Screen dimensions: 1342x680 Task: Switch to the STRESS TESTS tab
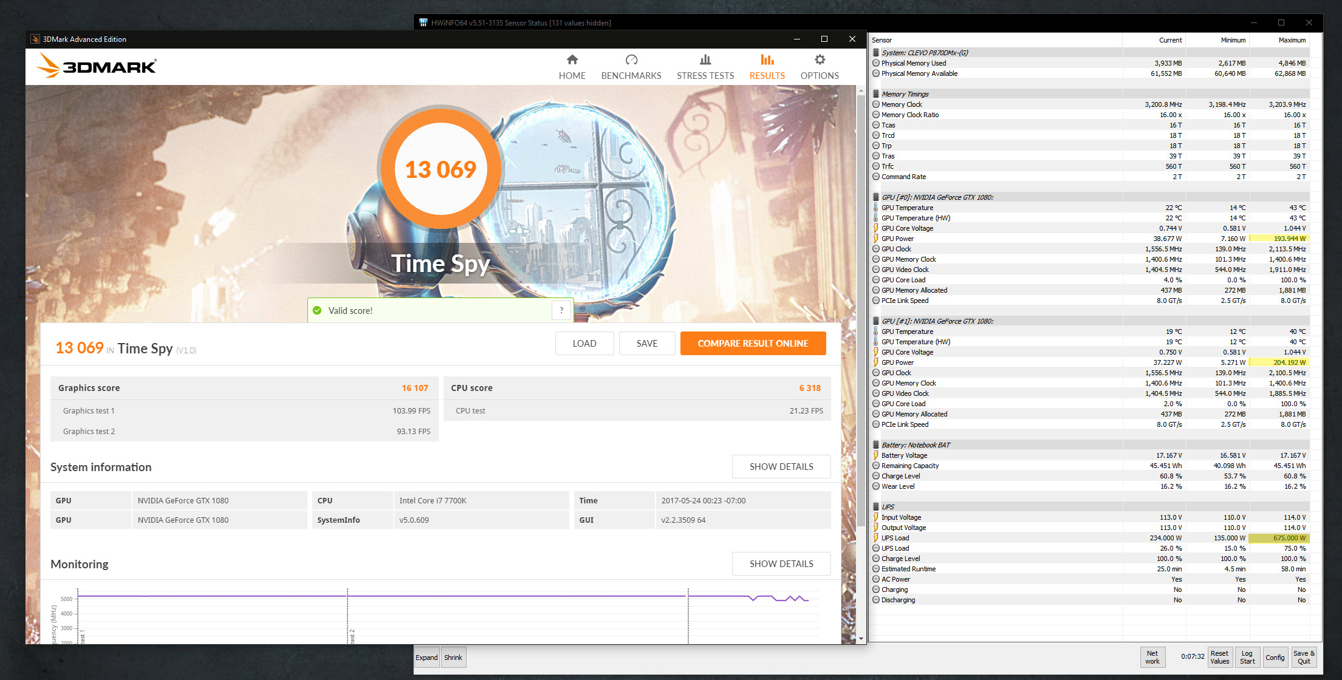[705, 67]
